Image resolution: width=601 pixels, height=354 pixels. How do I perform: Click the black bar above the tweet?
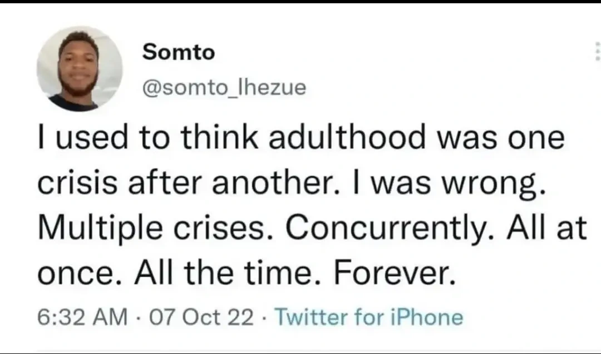tap(300, 2)
